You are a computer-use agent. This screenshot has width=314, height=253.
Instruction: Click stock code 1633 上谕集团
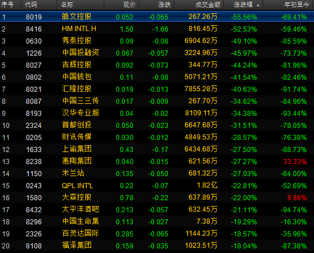click(34, 149)
